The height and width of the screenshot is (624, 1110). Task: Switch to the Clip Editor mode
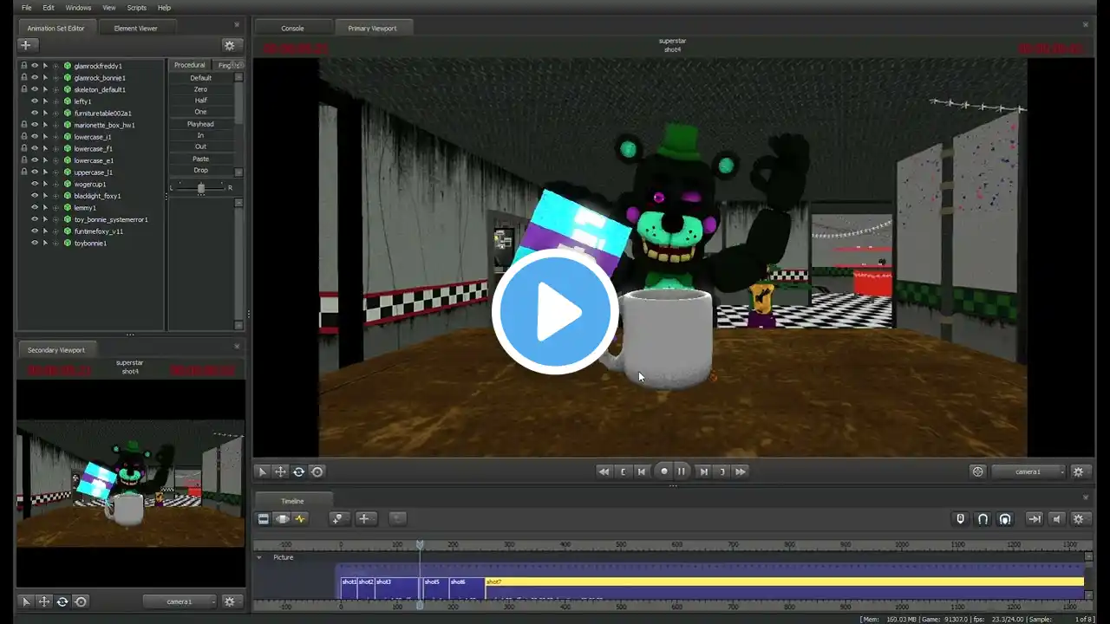coord(264,519)
